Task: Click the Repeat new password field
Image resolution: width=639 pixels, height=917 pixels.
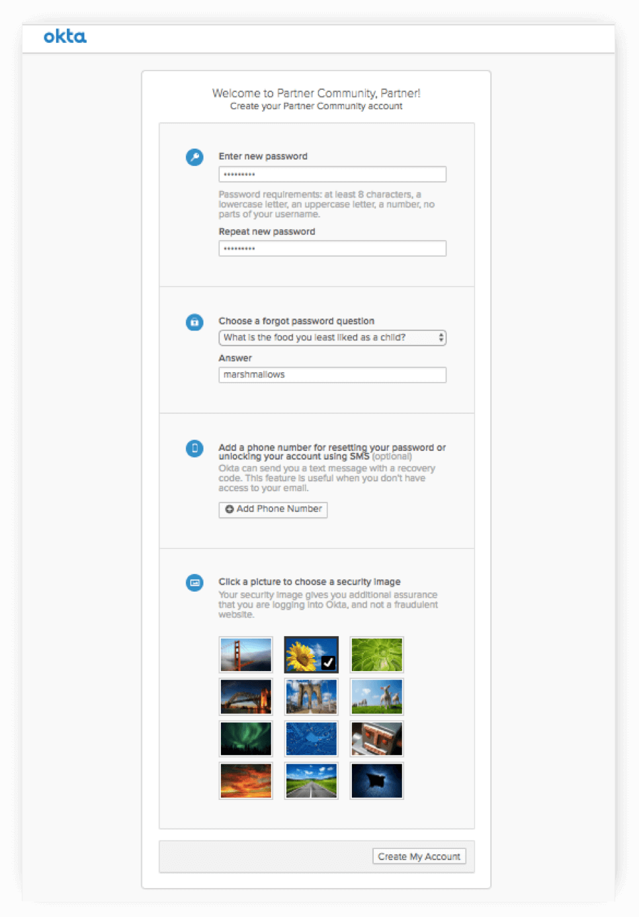Action: pyautogui.click(x=332, y=249)
